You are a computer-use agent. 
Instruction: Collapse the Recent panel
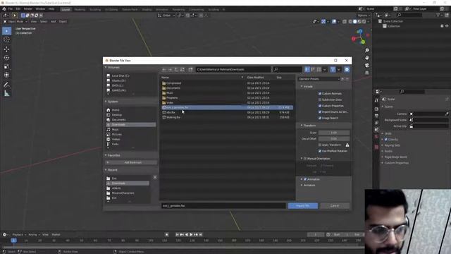pyautogui.click(x=106, y=170)
